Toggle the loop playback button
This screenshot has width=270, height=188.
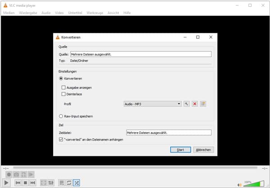click(x=69, y=183)
